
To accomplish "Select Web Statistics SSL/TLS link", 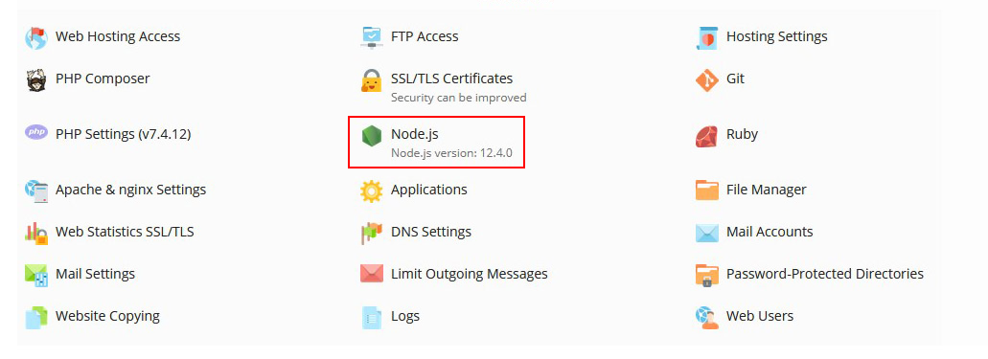I will (x=125, y=232).
